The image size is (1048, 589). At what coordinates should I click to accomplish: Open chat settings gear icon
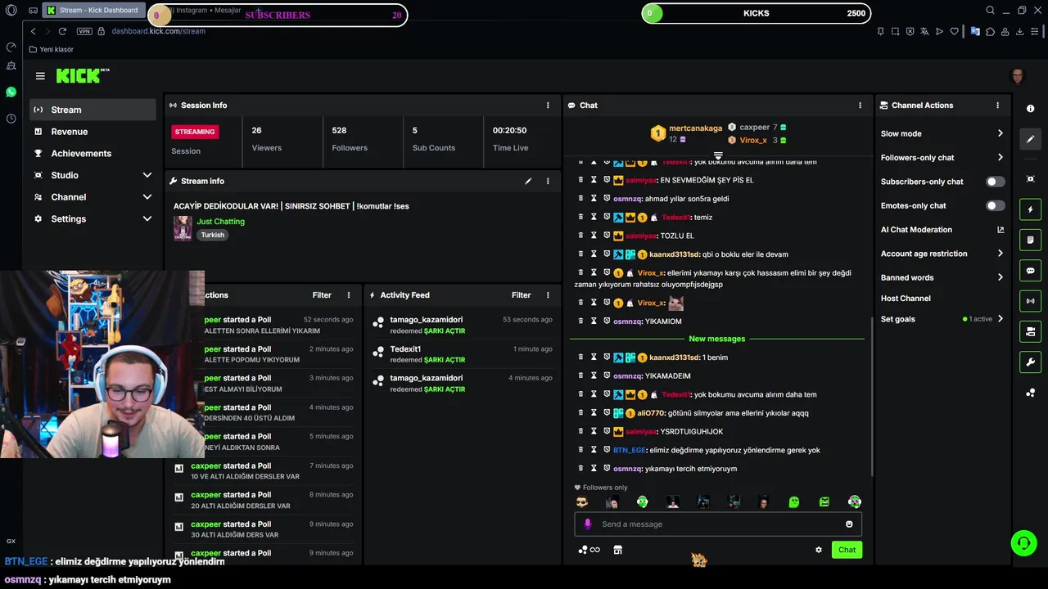(818, 550)
